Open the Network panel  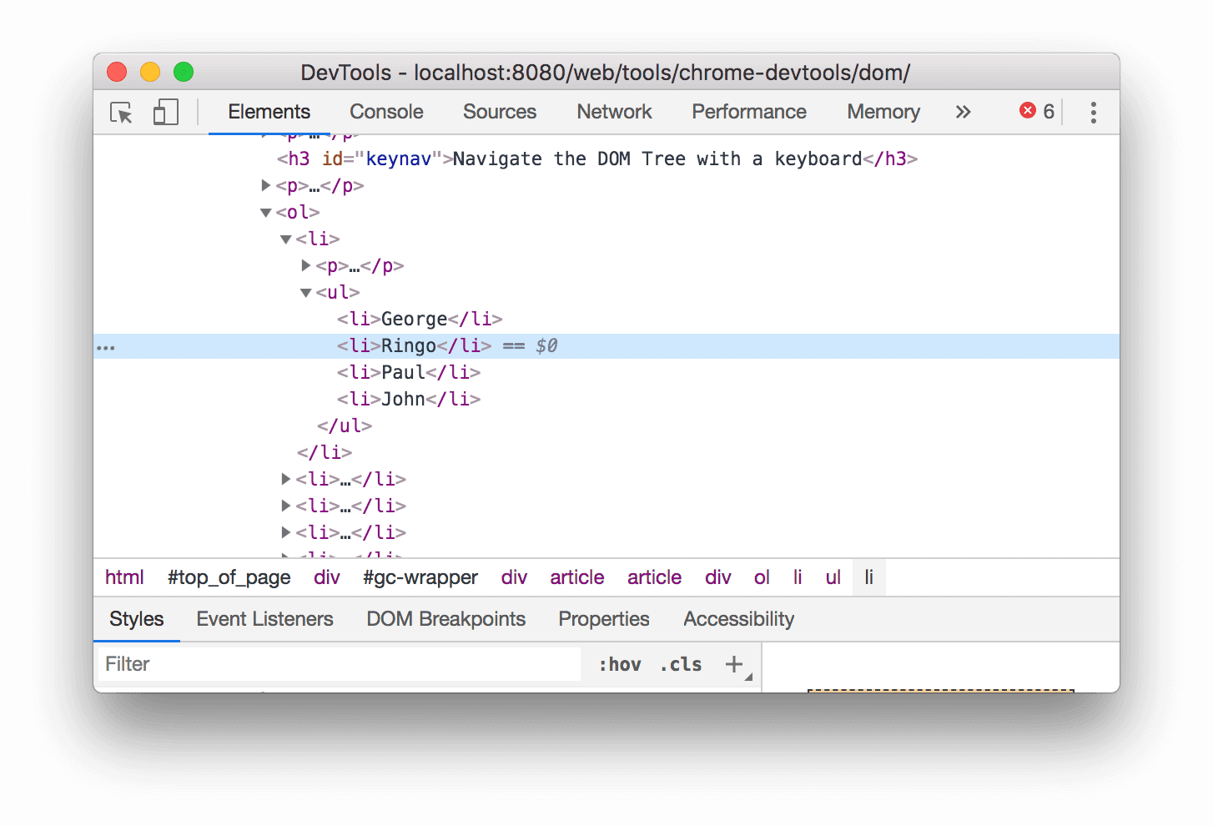tap(614, 111)
